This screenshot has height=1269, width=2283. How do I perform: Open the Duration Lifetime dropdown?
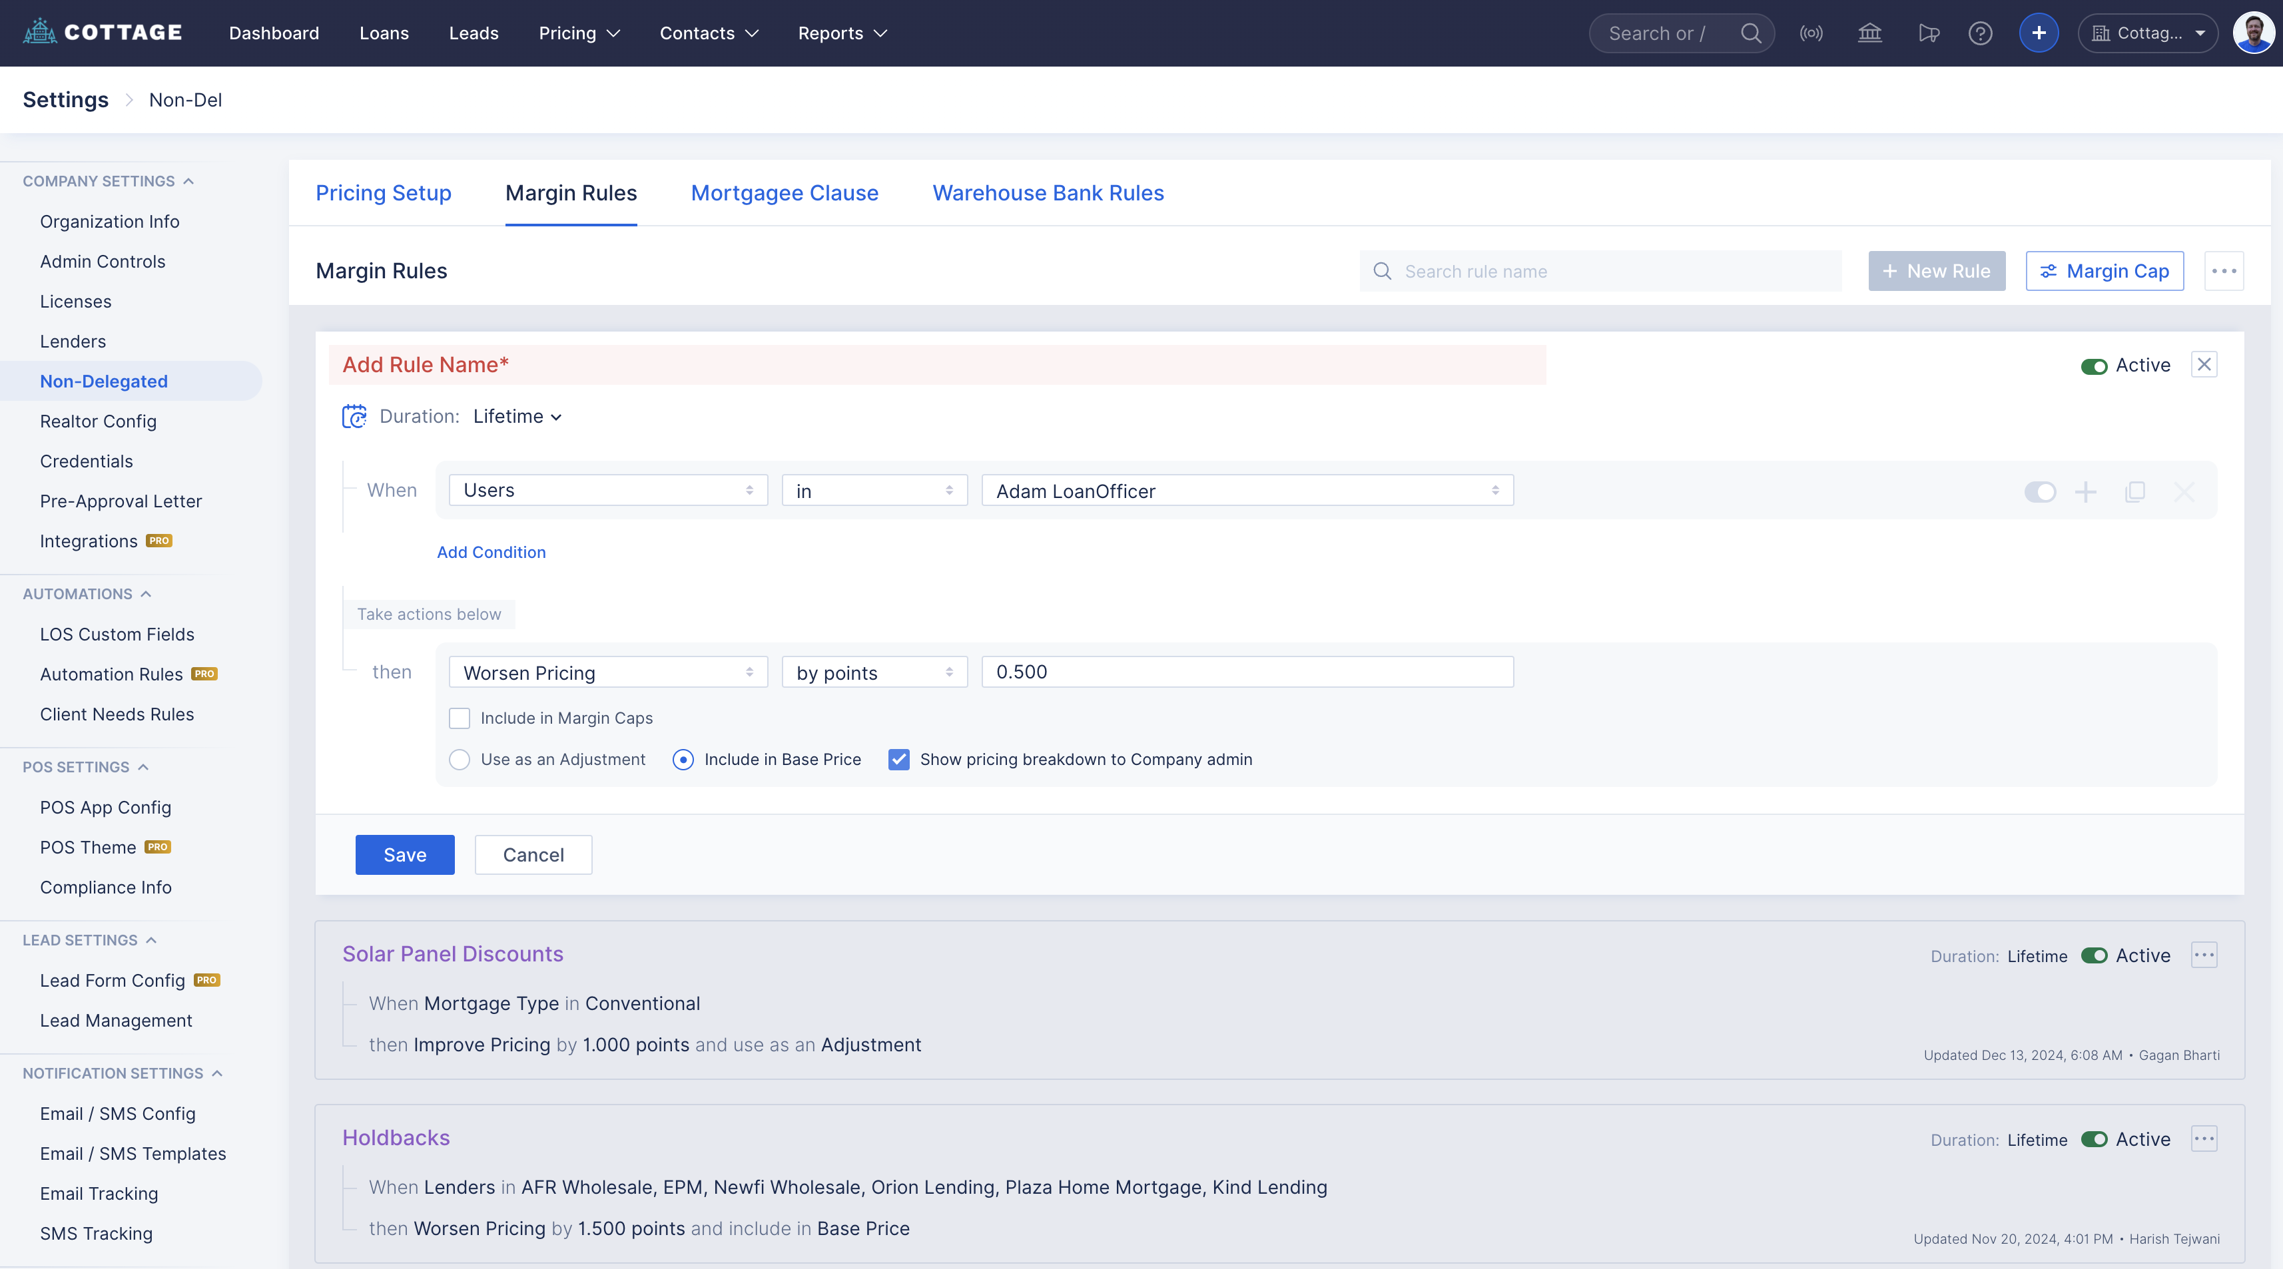point(517,417)
